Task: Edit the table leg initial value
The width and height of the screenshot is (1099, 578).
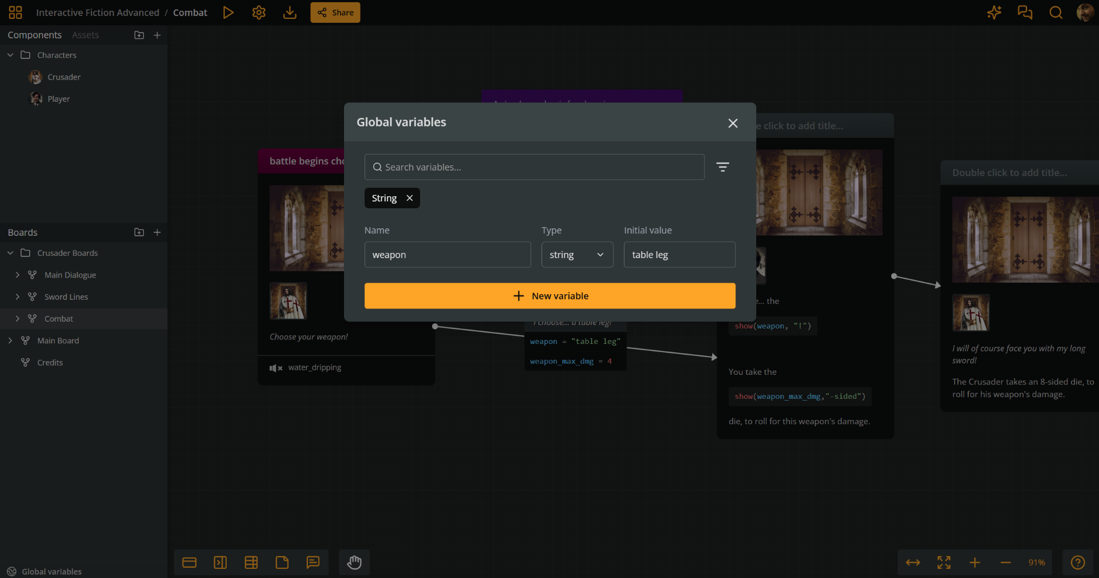Action: 679,255
